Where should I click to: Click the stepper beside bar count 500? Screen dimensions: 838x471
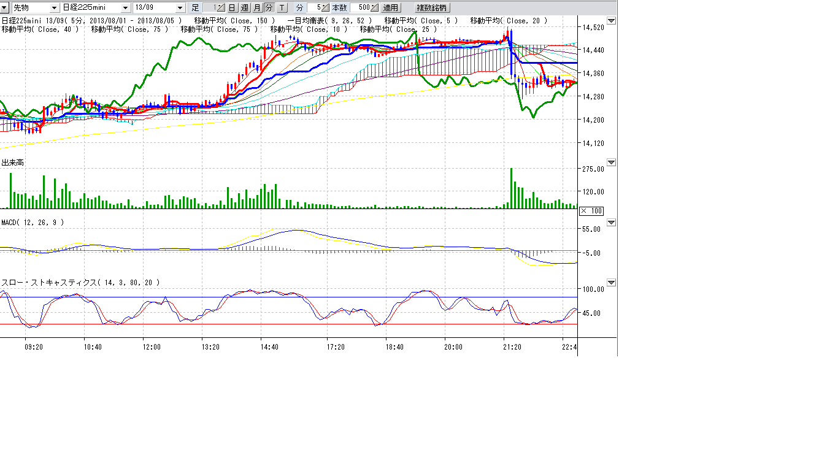[375, 8]
